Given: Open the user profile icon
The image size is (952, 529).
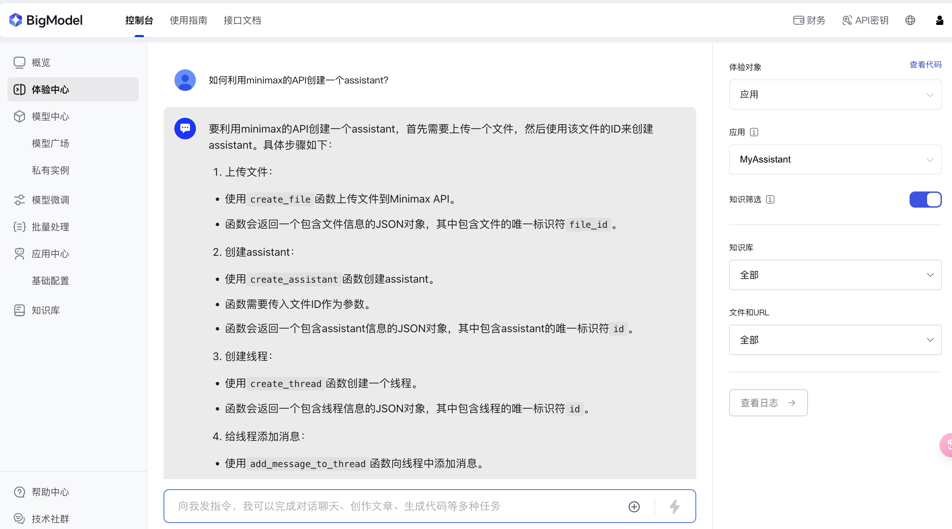Looking at the screenshot, I should 939,20.
